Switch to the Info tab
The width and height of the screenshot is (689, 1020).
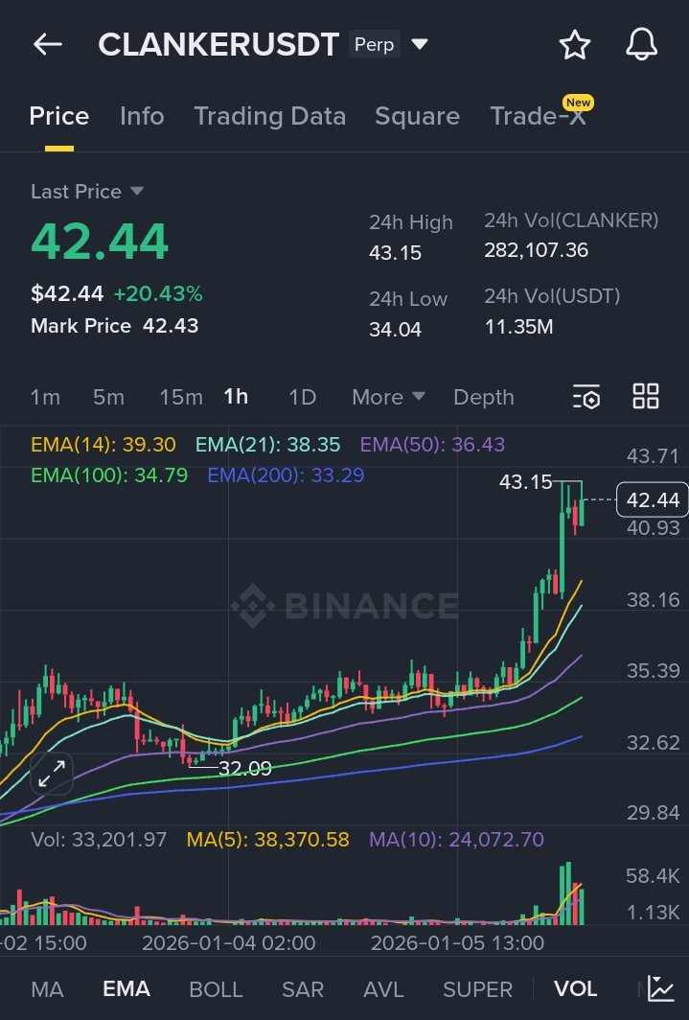[142, 116]
